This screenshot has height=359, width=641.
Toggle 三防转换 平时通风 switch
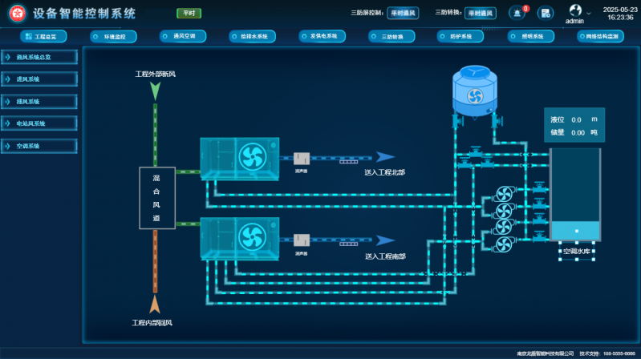[x=483, y=14]
